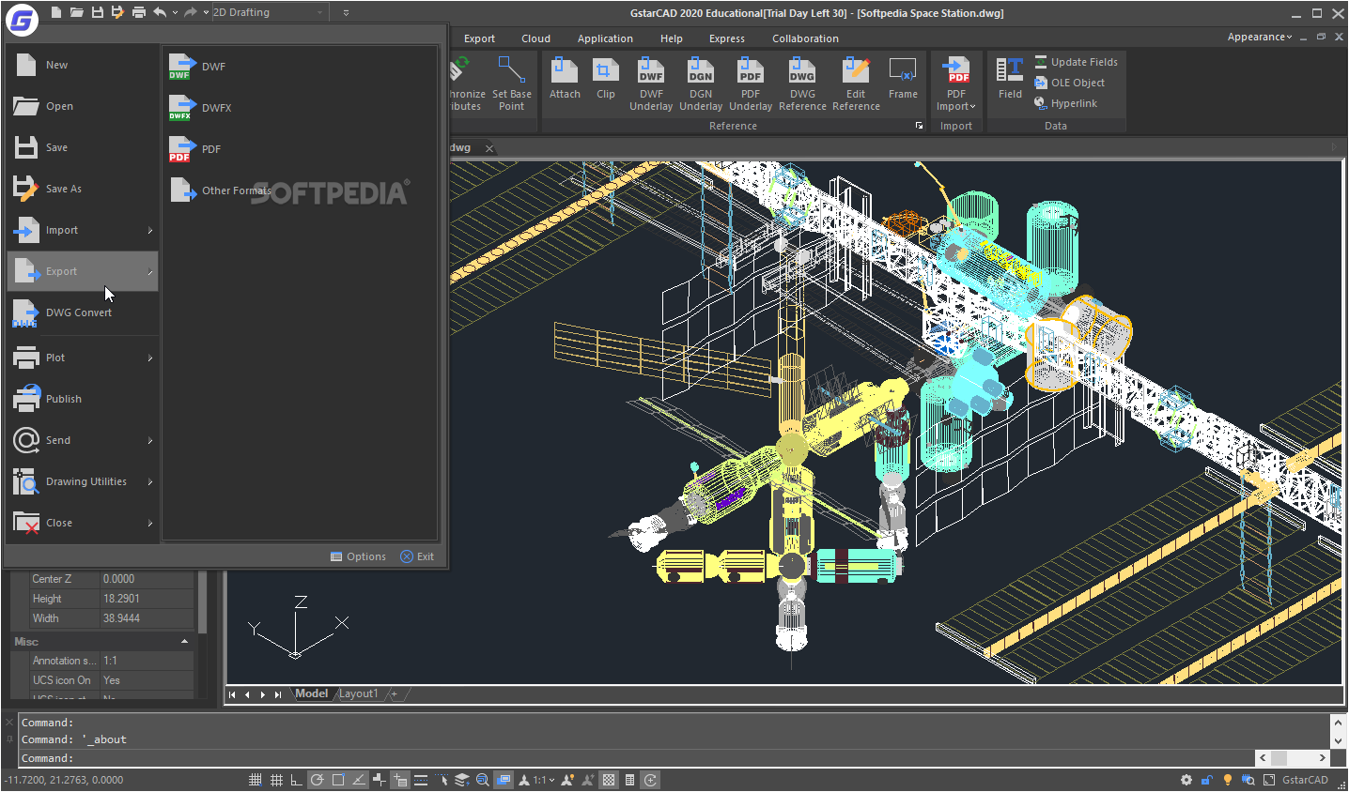The height and width of the screenshot is (792, 1349).
Task: Click the command line input field
Action: pos(637,758)
